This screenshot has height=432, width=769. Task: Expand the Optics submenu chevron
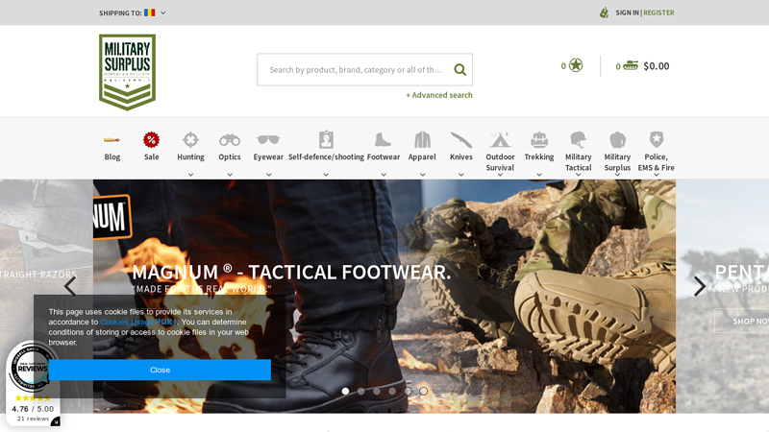(230, 175)
